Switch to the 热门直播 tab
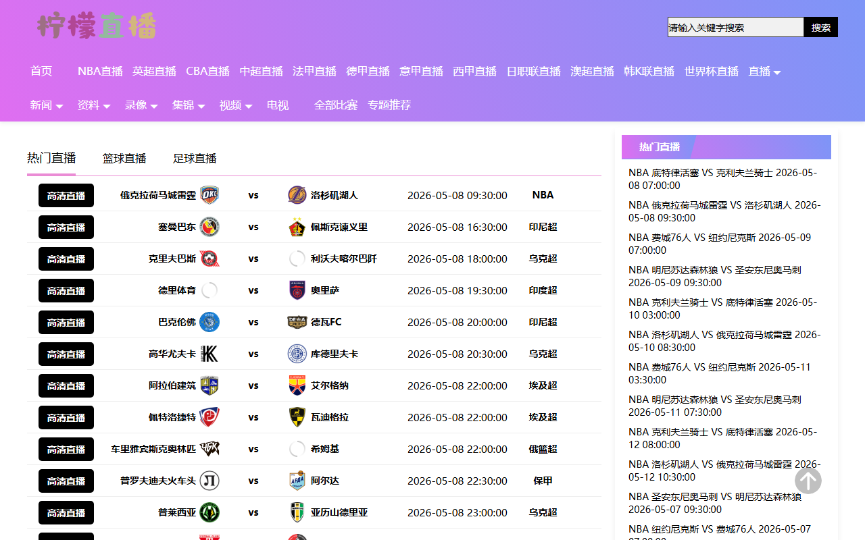 (x=51, y=158)
